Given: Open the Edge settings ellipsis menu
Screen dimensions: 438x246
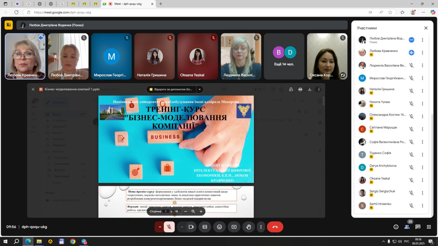Looking at the screenshot, I should (423, 12).
